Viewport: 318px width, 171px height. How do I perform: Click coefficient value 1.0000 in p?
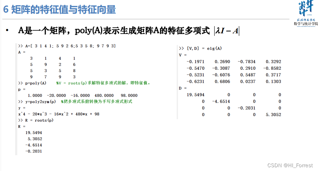coord(35,95)
